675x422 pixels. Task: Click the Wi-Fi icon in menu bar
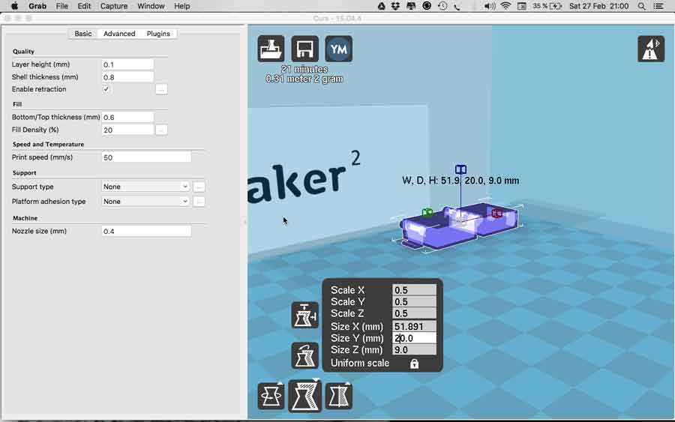[505, 6]
